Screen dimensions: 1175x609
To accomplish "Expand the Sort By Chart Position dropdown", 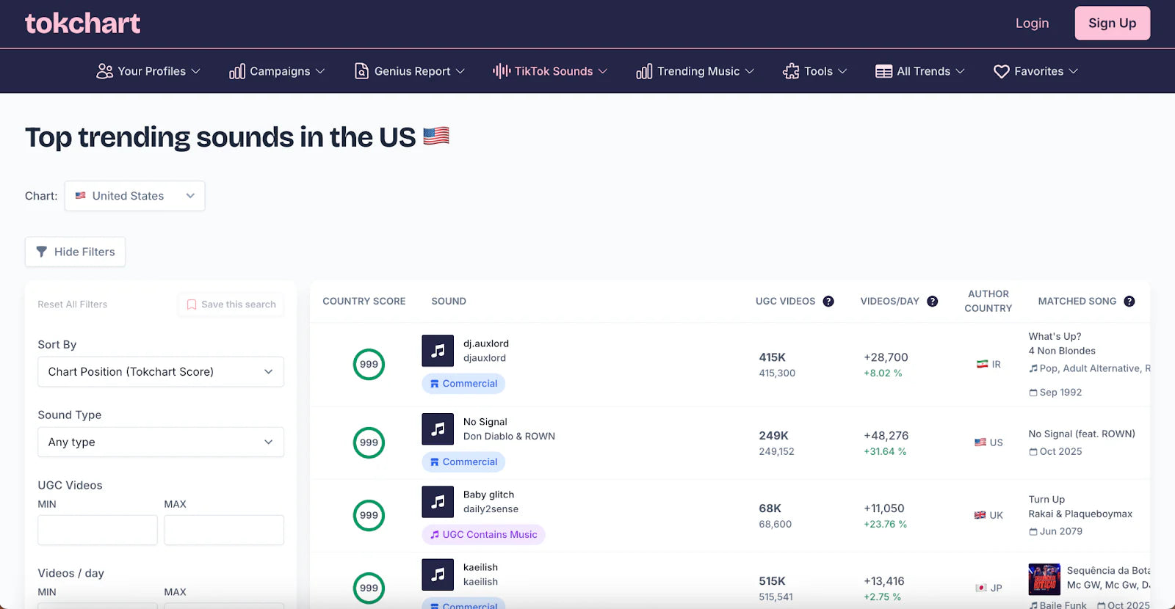I will 160,372.
